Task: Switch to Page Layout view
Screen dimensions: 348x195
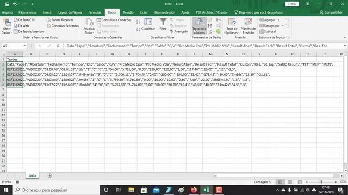Action: click(x=290, y=182)
